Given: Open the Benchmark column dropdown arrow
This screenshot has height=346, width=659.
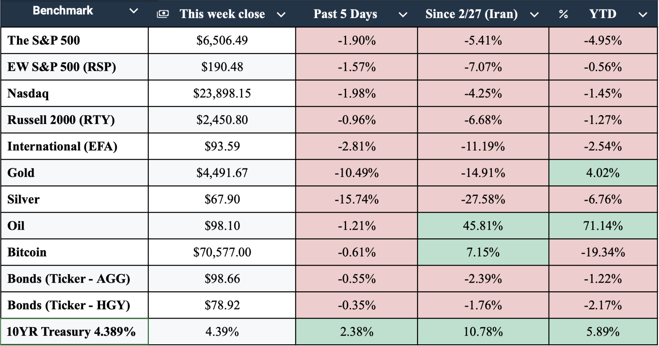Looking at the screenshot, I should point(134,11).
